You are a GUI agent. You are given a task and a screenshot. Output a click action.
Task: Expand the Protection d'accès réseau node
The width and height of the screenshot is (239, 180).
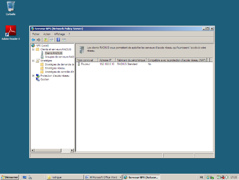click(x=33, y=76)
